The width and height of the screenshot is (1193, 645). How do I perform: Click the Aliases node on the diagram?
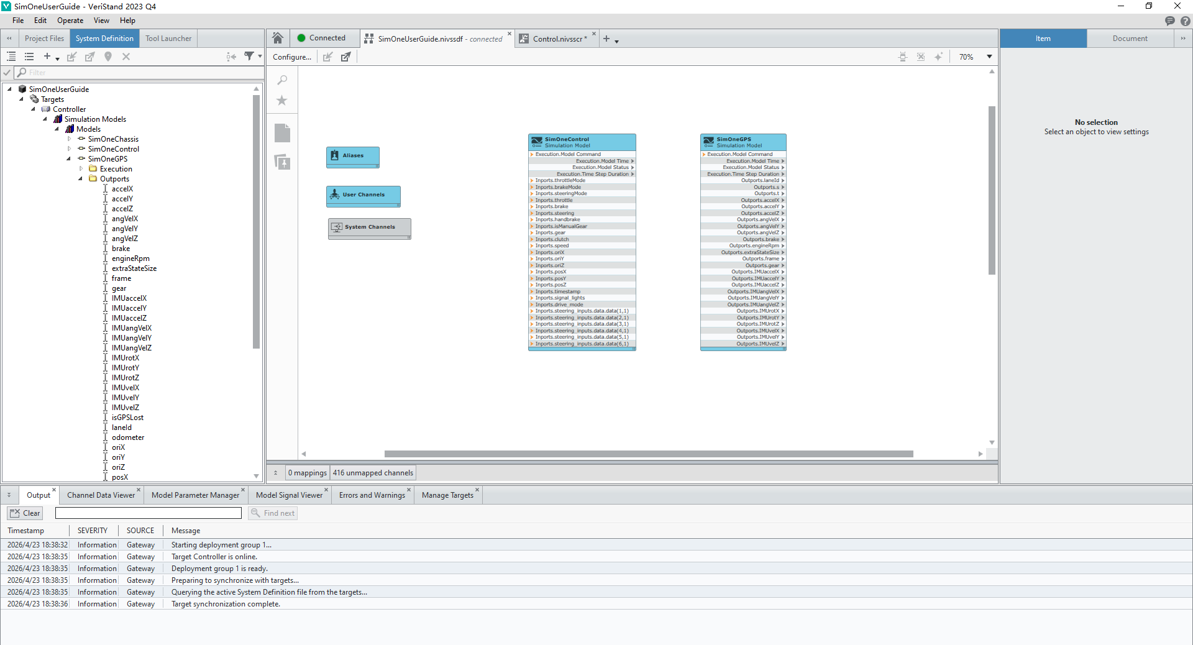(x=353, y=157)
